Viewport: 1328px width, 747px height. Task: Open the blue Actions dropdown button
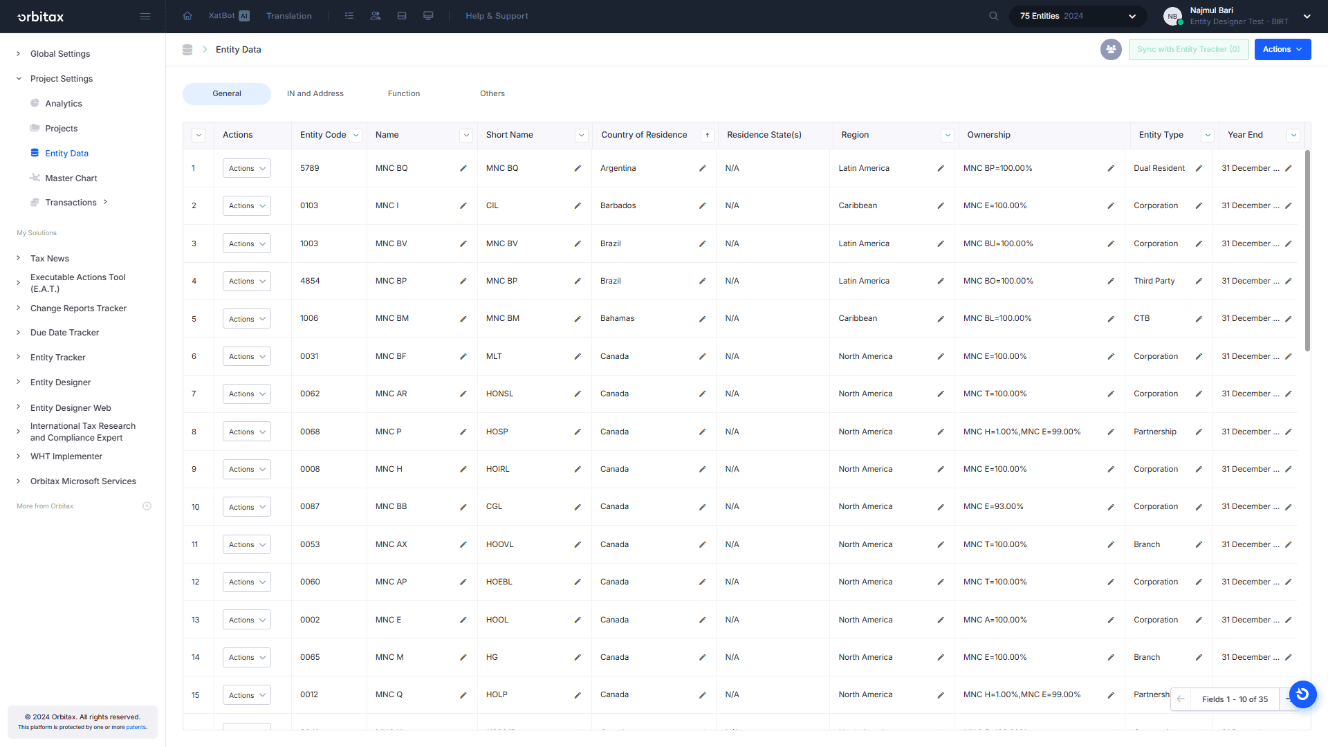coord(1282,49)
